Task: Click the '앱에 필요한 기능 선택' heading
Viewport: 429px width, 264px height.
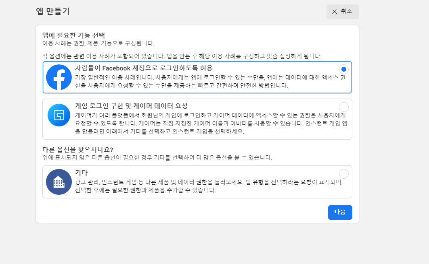Action: pos(73,35)
